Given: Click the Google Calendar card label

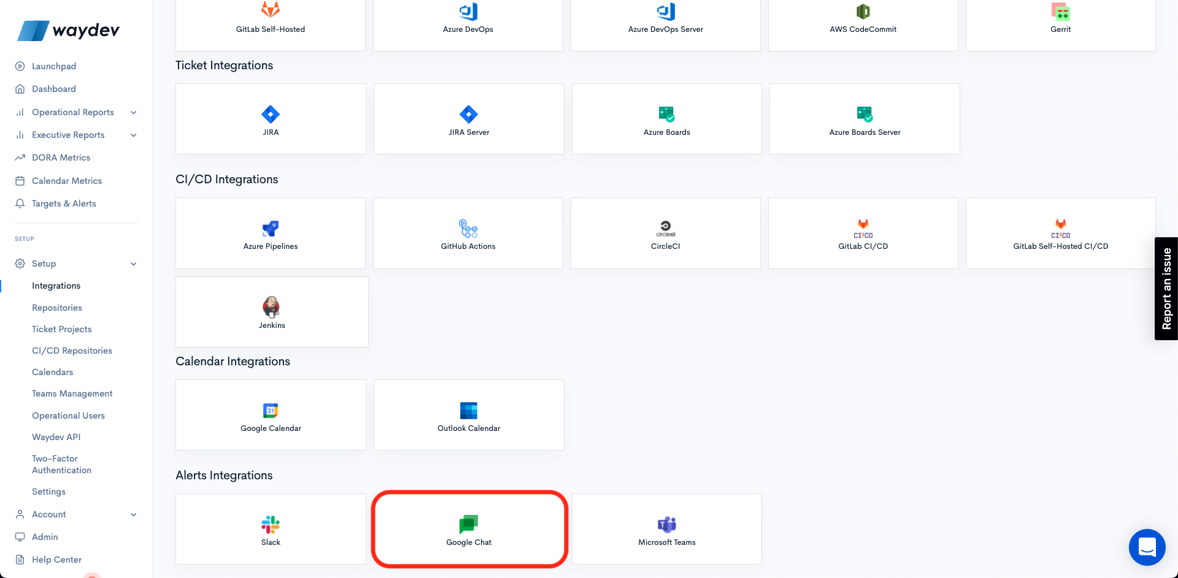Looking at the screenshot, I should [x=271, y=428].
